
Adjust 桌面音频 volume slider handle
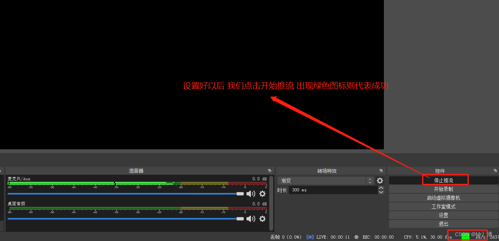240,219
